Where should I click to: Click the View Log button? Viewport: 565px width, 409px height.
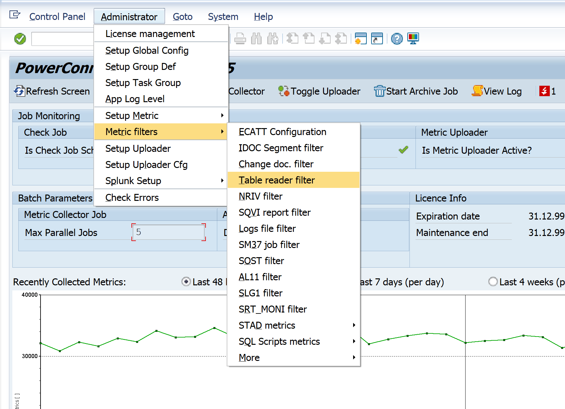point(497,91)
